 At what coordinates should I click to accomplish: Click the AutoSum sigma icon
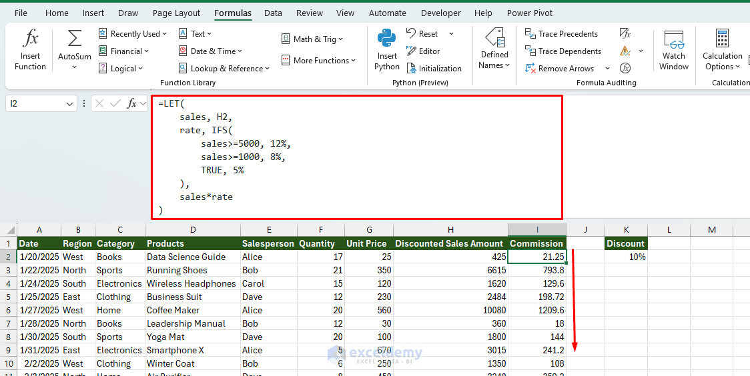point(75,38)
